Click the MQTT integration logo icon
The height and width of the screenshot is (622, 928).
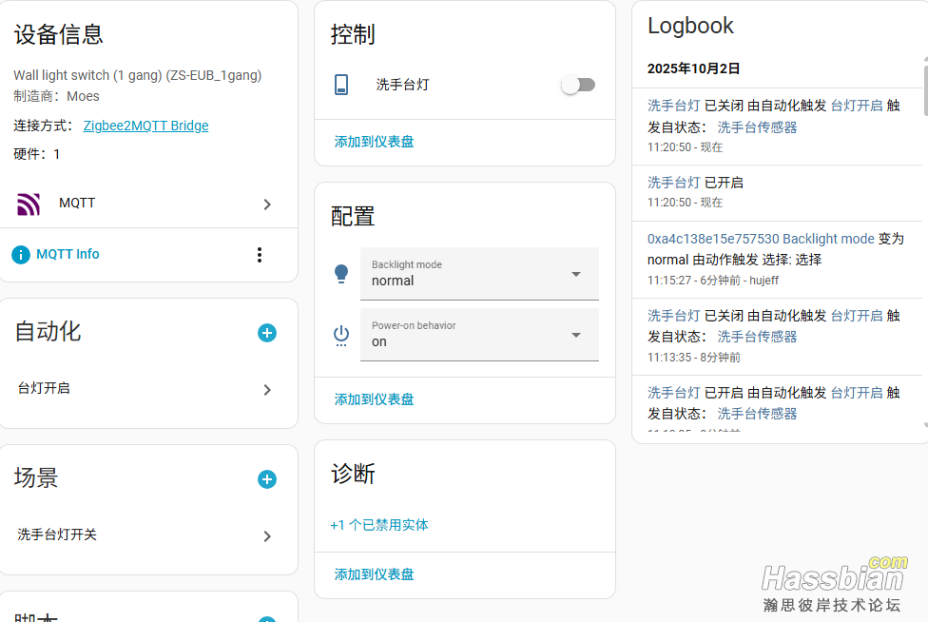29,204
